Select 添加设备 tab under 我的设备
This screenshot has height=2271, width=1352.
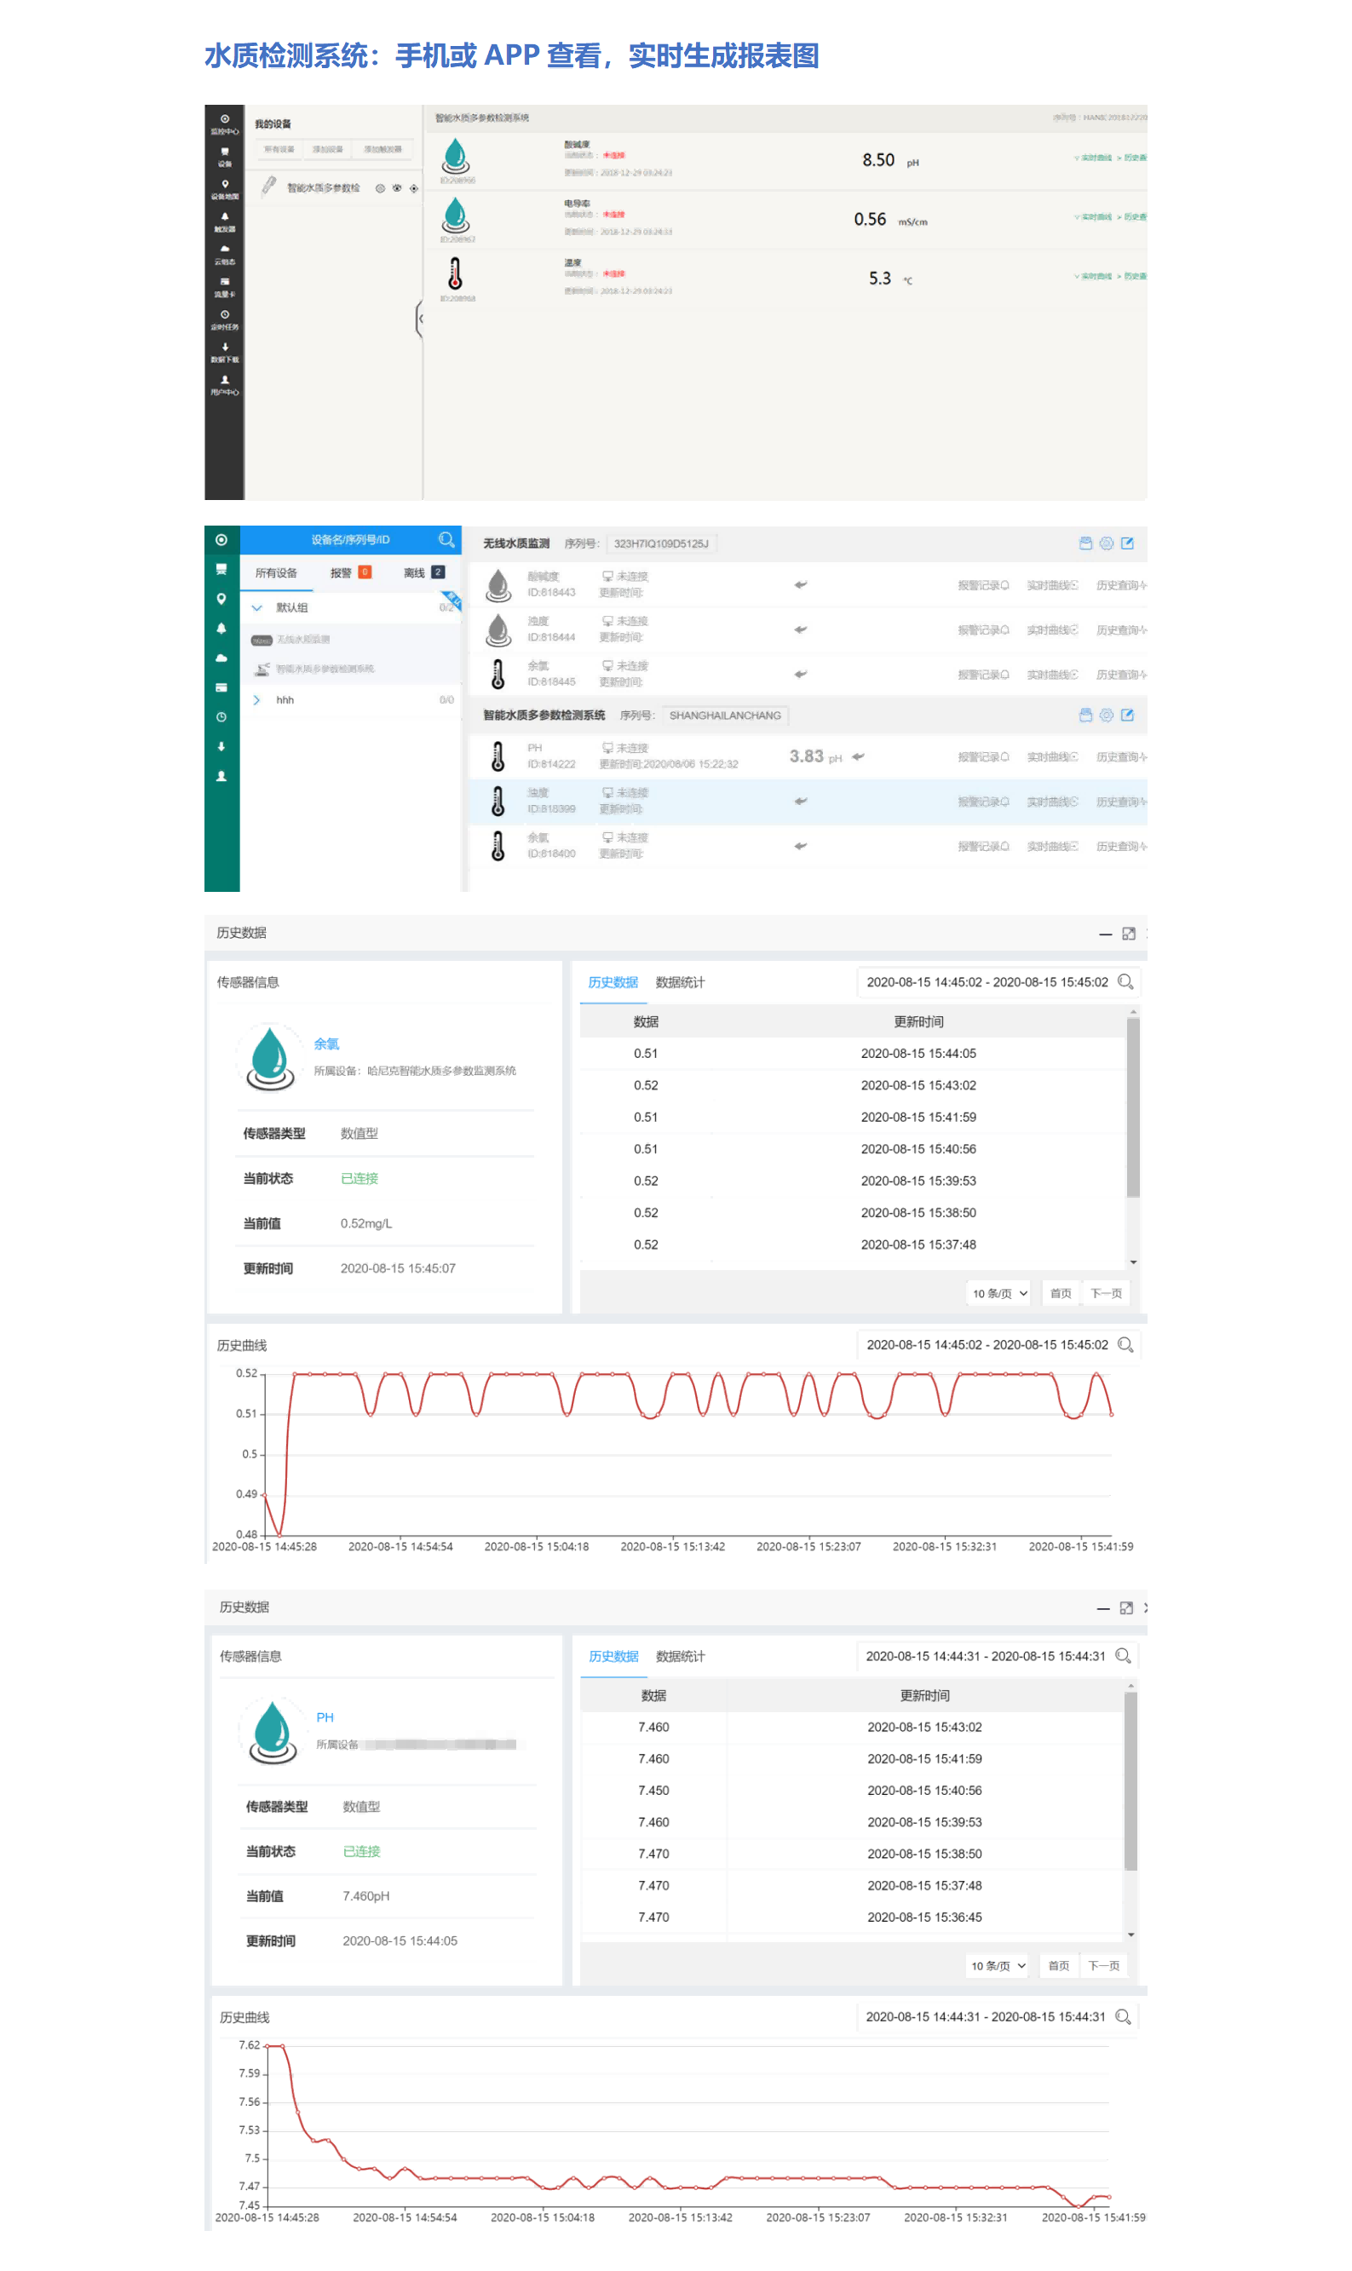pos(328,148)
